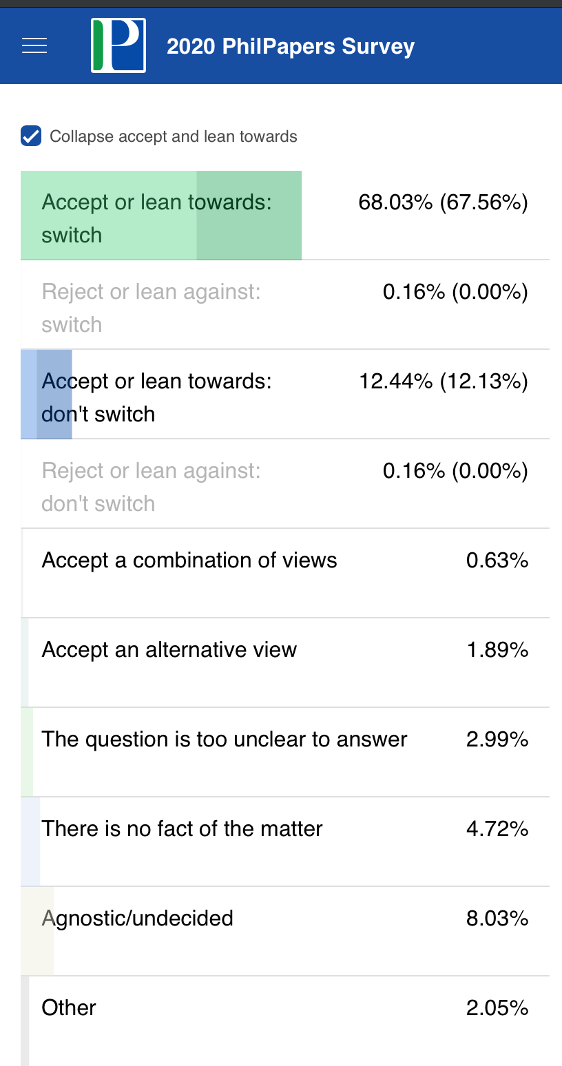The height and width of the screenshot is (1066, 562).
Task: Click the 4.72% no fact percentage value
Action: pyautogui.click(x=497, y=829)
